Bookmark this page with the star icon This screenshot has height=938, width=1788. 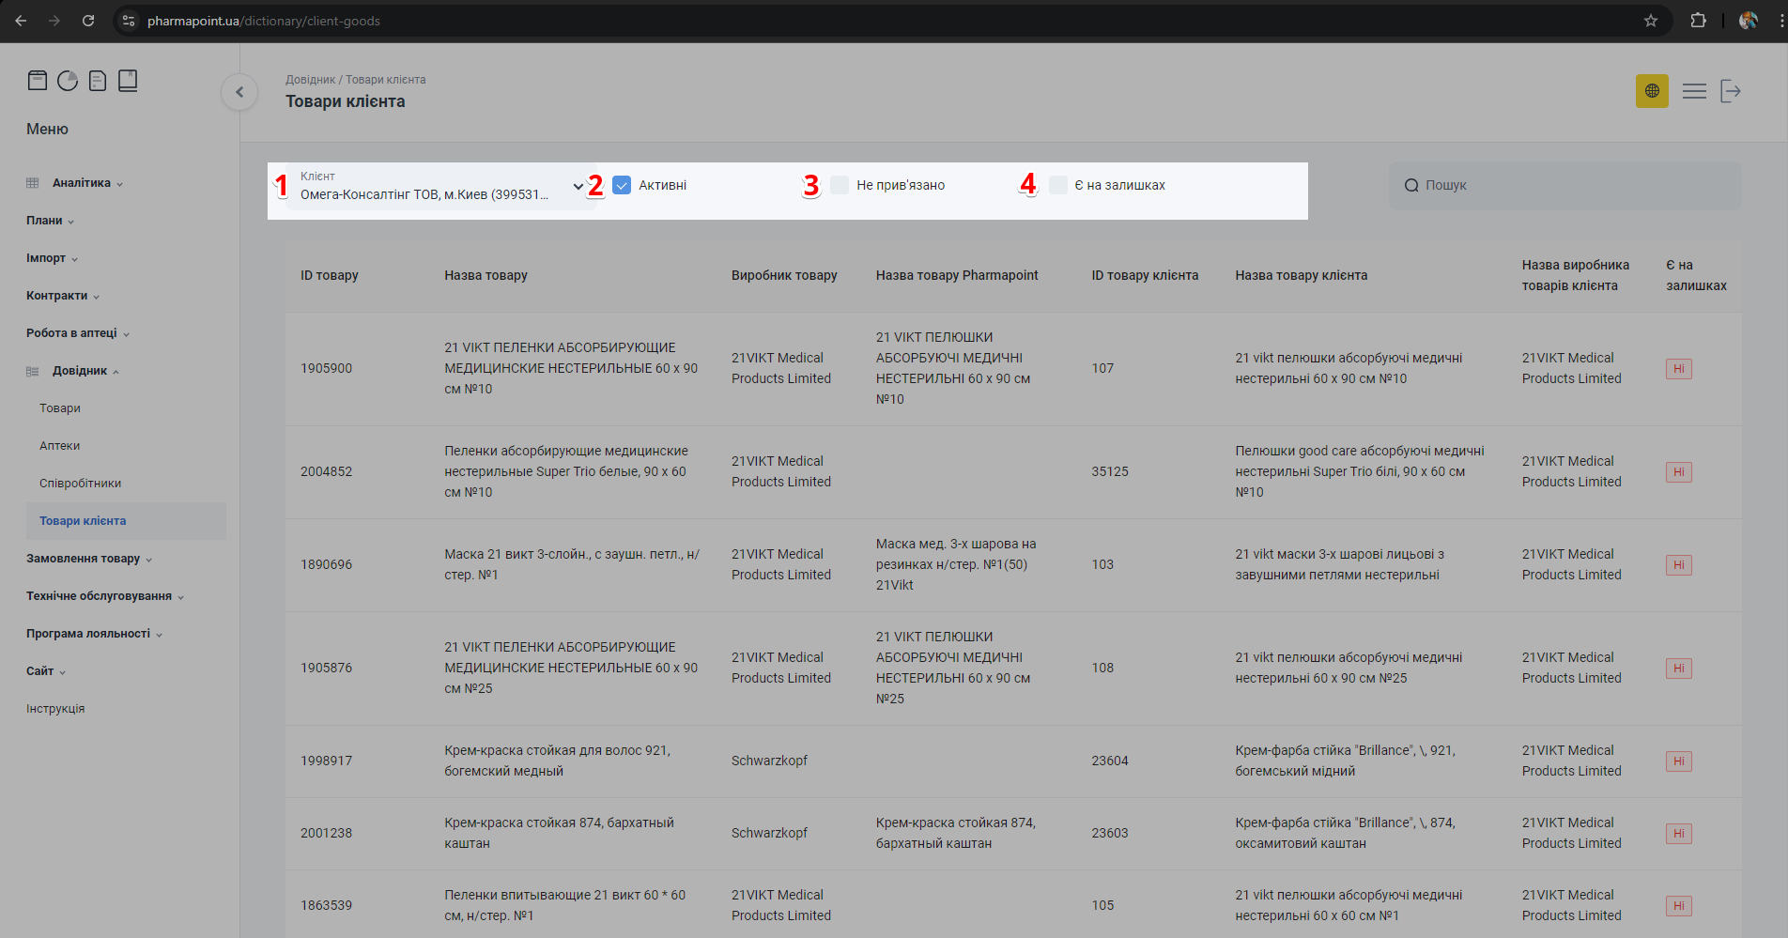(1651, 21)
